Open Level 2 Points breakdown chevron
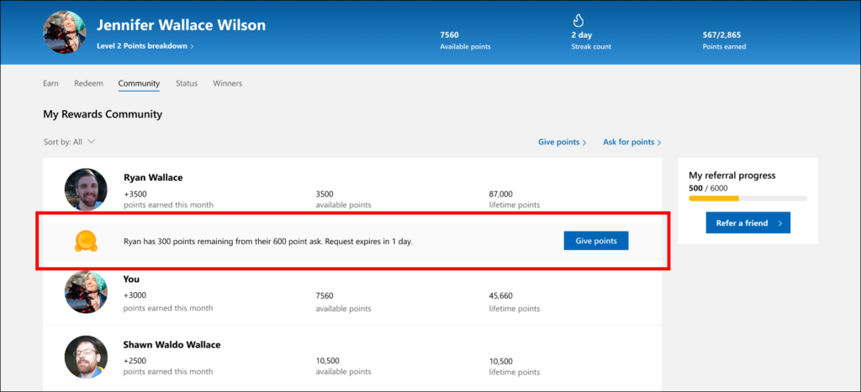The image size is (861, 392). [x=192, y=47]
